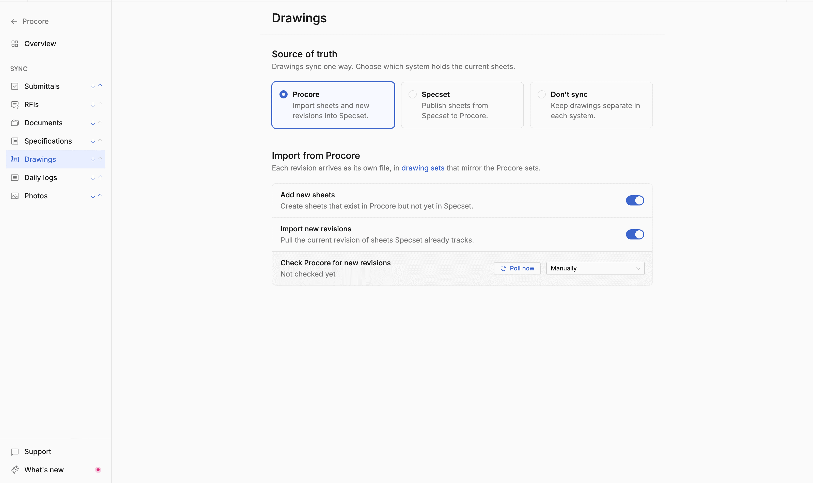This screenshot has width=813, height=483.
Task: Click the refresh icon in Poll now
Action: click(x=503, y=268)
